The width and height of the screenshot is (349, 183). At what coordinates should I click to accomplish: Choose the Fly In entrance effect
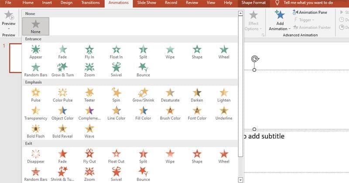pos(89,51)
